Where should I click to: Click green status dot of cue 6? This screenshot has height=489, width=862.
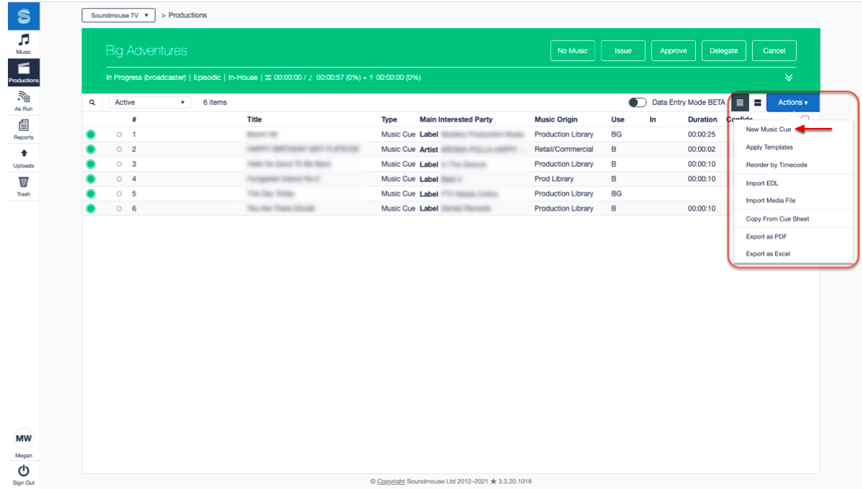coord(91,209)
